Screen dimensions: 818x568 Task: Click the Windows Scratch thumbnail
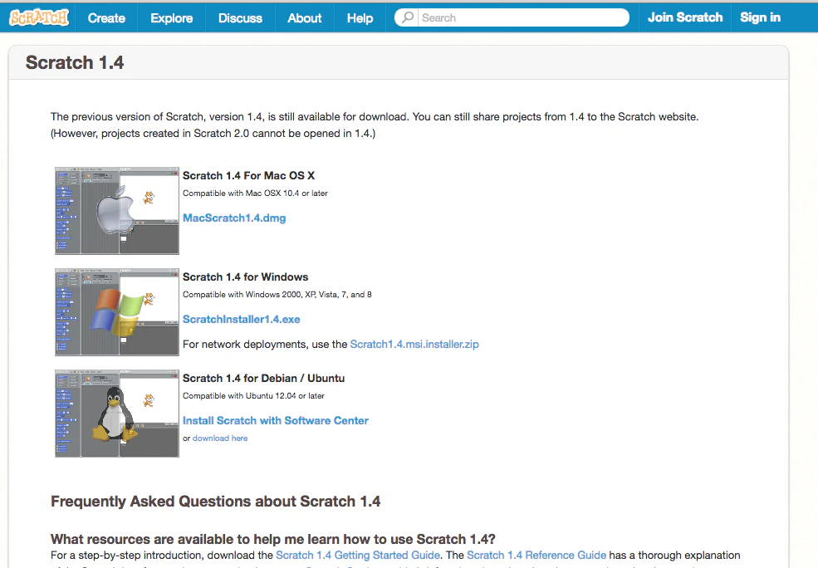click(x=117, y=312)
